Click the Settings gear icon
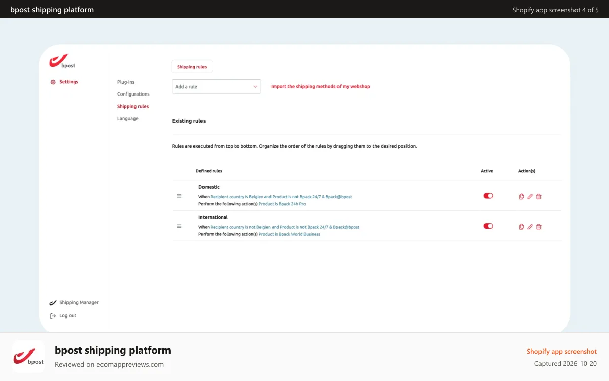 53,82
